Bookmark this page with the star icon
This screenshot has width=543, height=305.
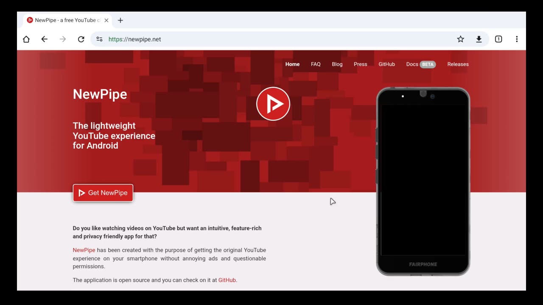461,39
